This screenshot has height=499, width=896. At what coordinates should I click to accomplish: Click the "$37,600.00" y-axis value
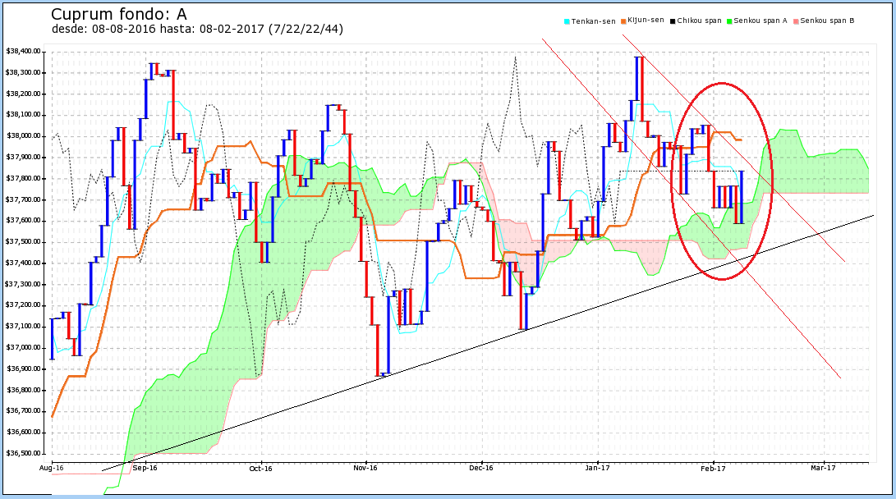point(24,221)
